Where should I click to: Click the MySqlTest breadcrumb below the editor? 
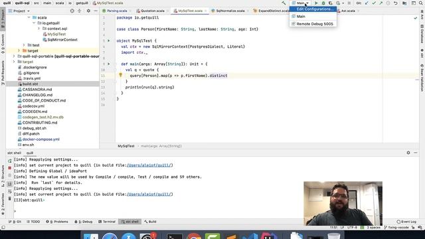click(x=126, y=146)
